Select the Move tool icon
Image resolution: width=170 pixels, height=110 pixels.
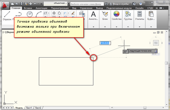click(x=54, y=13)
